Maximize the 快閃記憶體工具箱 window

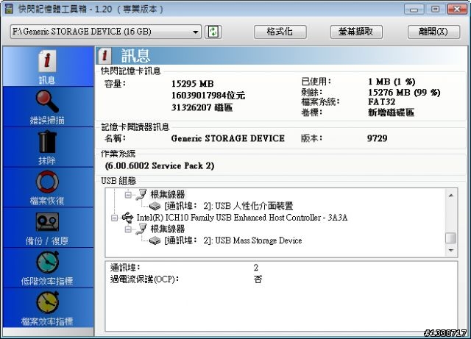coord(435,9)
